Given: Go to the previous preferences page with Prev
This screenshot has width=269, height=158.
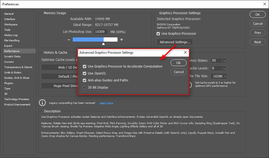Looking at the screenshot, I should (x=257, y=32).
